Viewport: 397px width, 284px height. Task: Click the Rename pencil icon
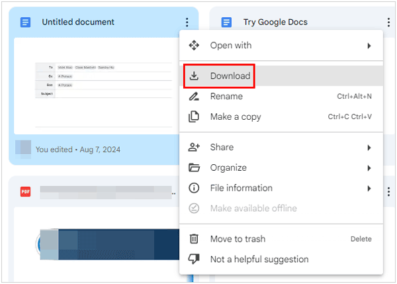tap(194, 96)
